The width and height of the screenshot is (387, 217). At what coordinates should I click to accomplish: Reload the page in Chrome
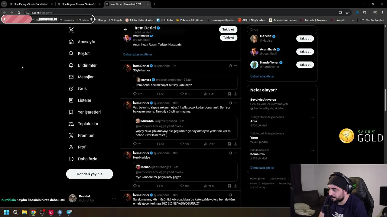click(19, 13)
